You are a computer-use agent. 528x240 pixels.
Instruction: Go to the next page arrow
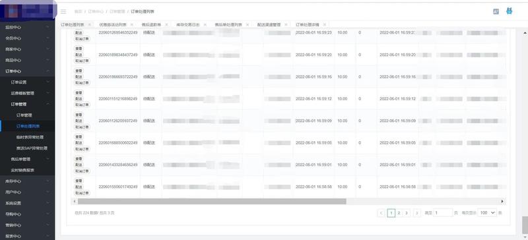[x=417, y=213]
